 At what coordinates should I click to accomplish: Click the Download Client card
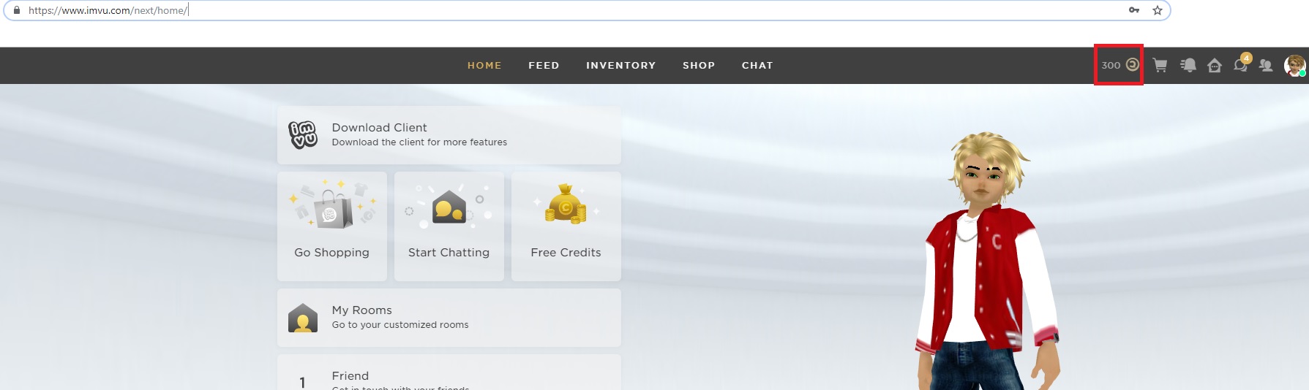pyautogui.click(x=449, y=135)
